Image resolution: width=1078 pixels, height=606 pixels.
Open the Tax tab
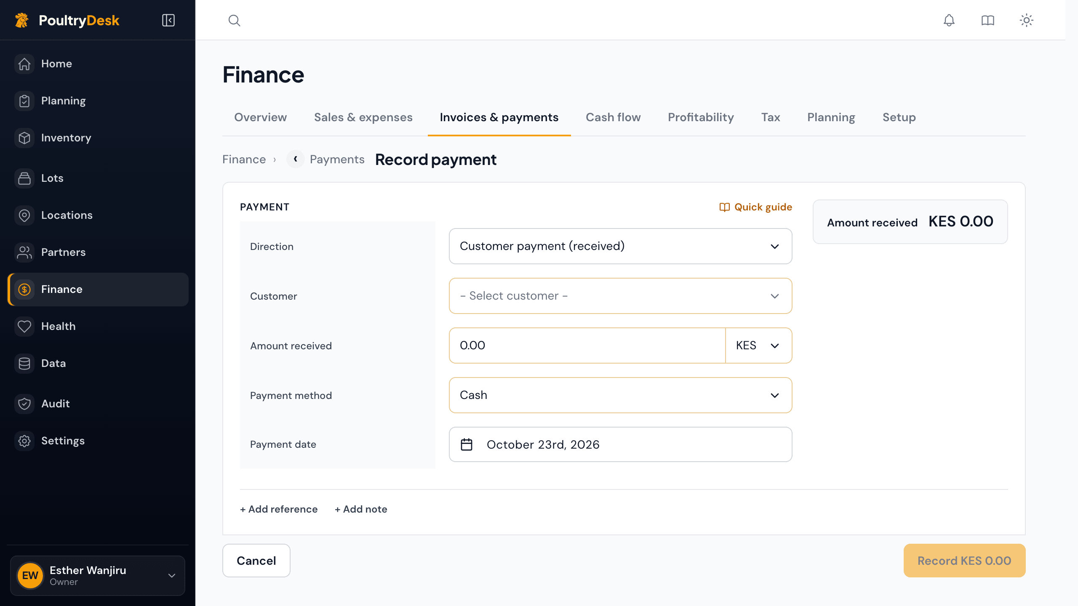771,117
